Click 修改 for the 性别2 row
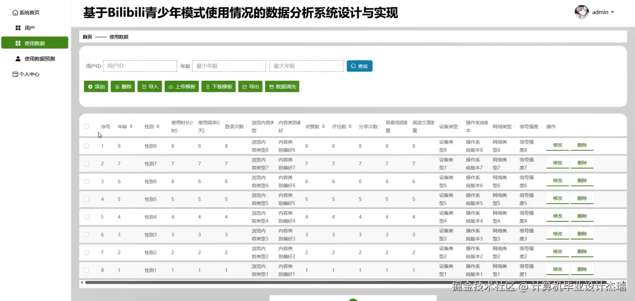 [558, 252]
